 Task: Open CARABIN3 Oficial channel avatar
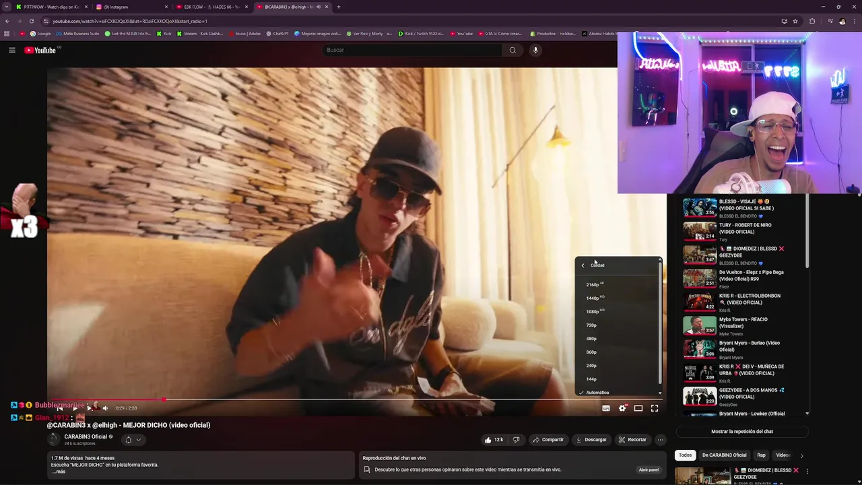point(54,440)
